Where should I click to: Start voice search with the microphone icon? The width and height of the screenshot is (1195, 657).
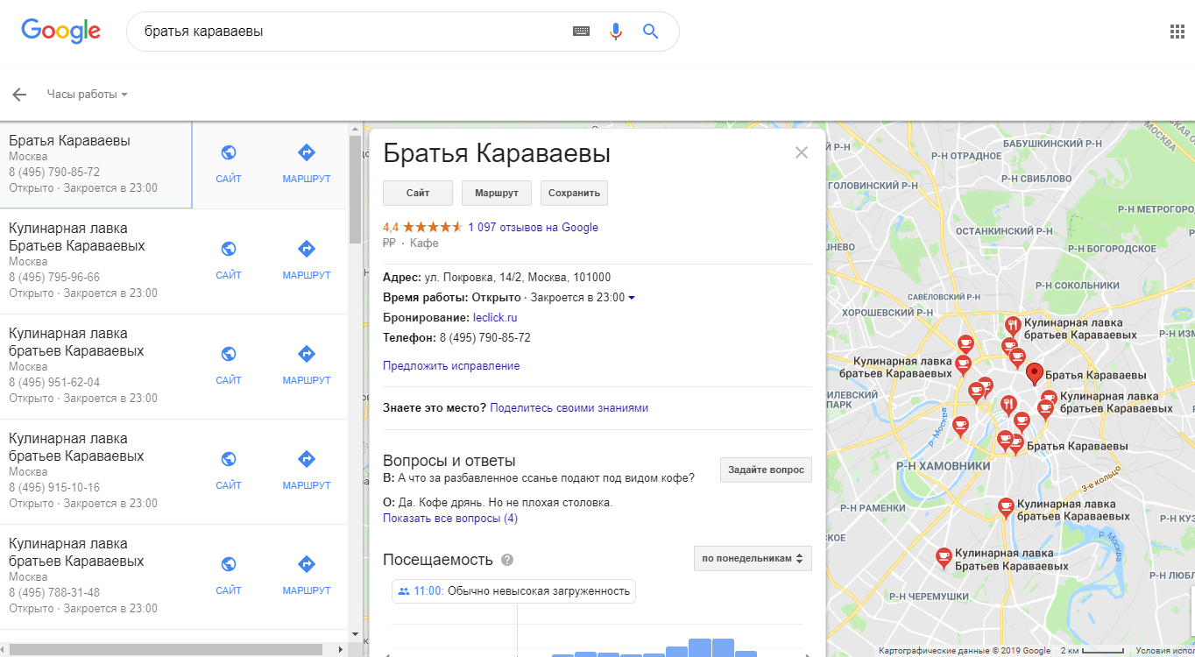click(616, 32)
